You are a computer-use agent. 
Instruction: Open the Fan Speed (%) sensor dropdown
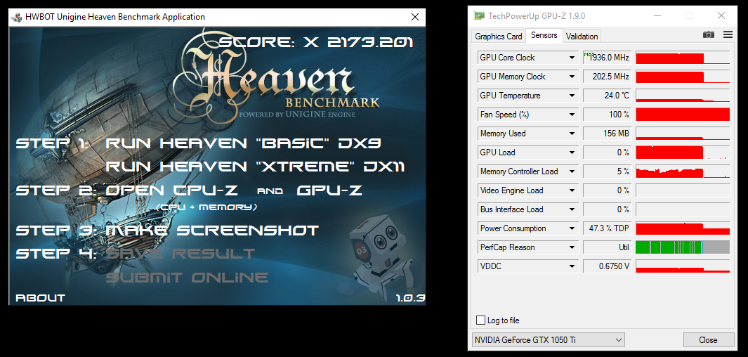pyautogui.click(x=572, y=115)
